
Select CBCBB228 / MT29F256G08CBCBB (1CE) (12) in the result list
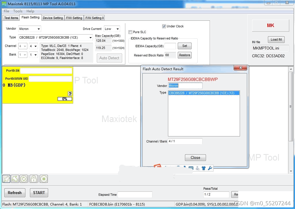coord(204,93)
